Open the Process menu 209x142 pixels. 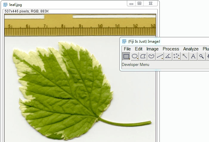coord(171,49)
